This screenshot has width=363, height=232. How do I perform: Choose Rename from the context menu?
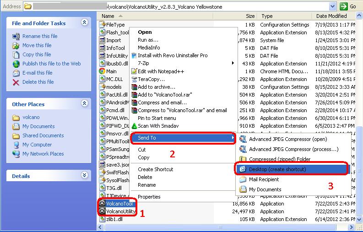point(183,185)
